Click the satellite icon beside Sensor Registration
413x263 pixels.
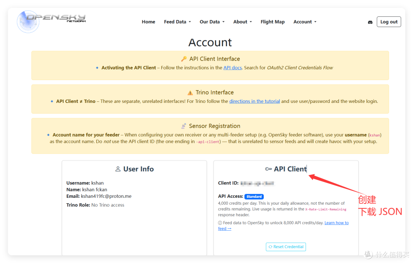tap(184, 126)
